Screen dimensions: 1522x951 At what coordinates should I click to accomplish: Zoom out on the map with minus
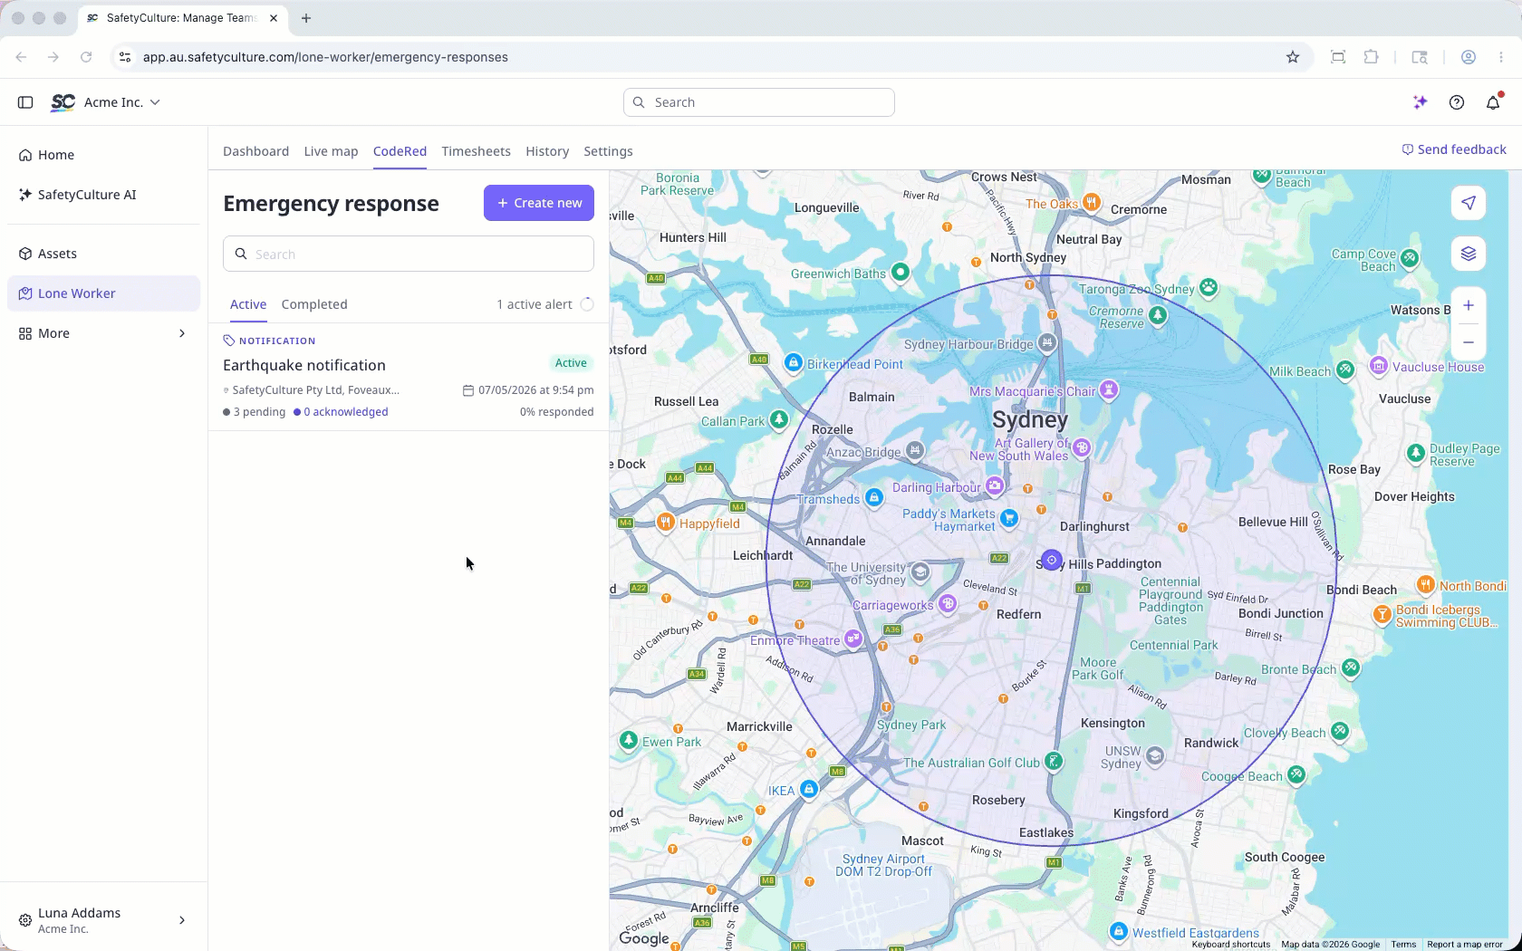pos(1469,342)
